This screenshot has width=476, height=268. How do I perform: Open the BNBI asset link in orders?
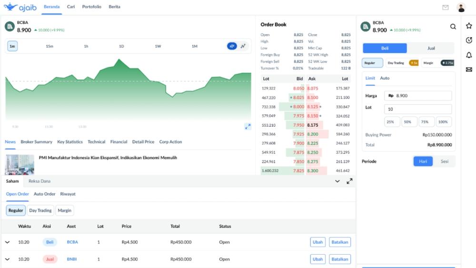tap(72, 259)
